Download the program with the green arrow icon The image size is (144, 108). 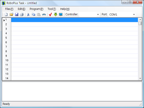tap(56, 14)
